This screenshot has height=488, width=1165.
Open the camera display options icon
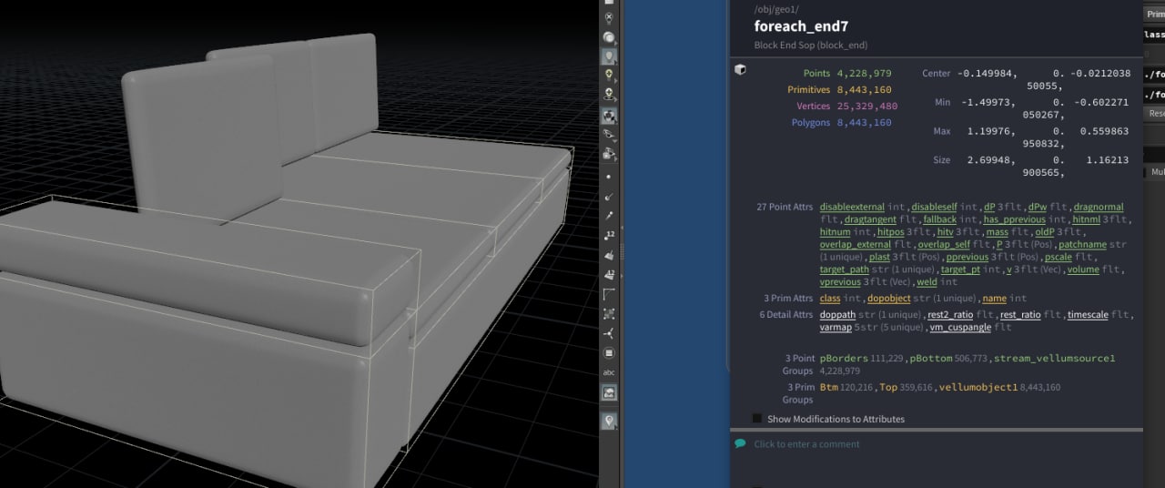pyautogui.click(x=609, y=154)
